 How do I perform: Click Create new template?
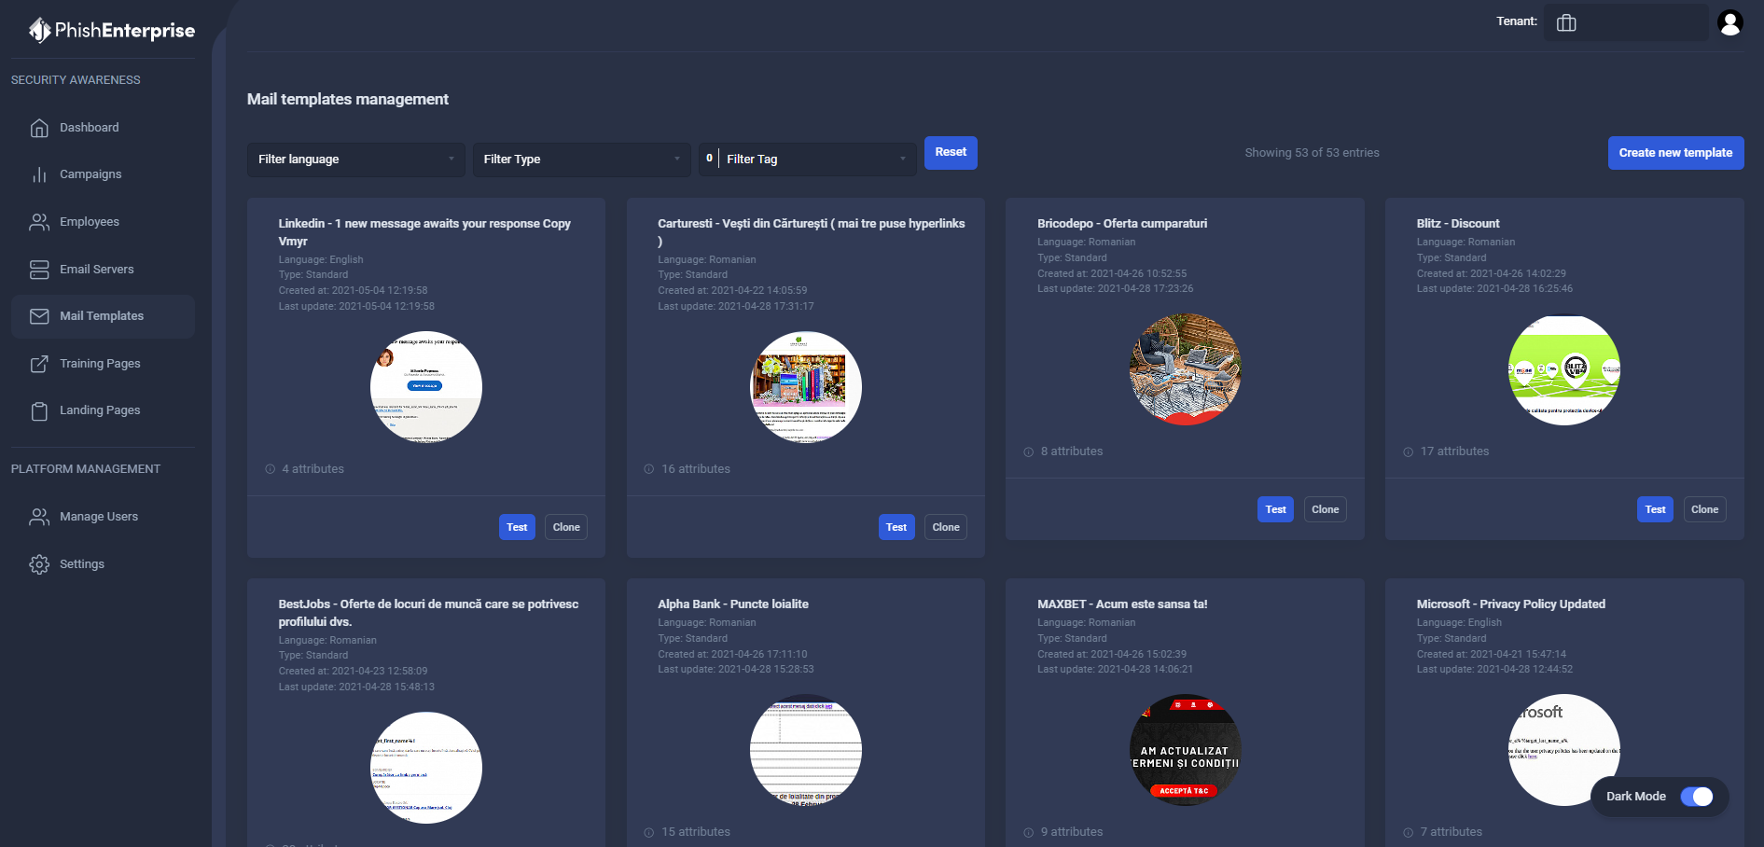(1675, 153)
